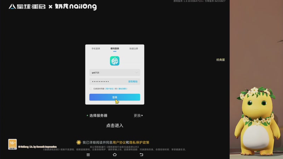Image resolution: width=283 pixels, height=159 pixels.
Task: Open yellow 隐私保护政策 link at bottom
Action: 139,142
